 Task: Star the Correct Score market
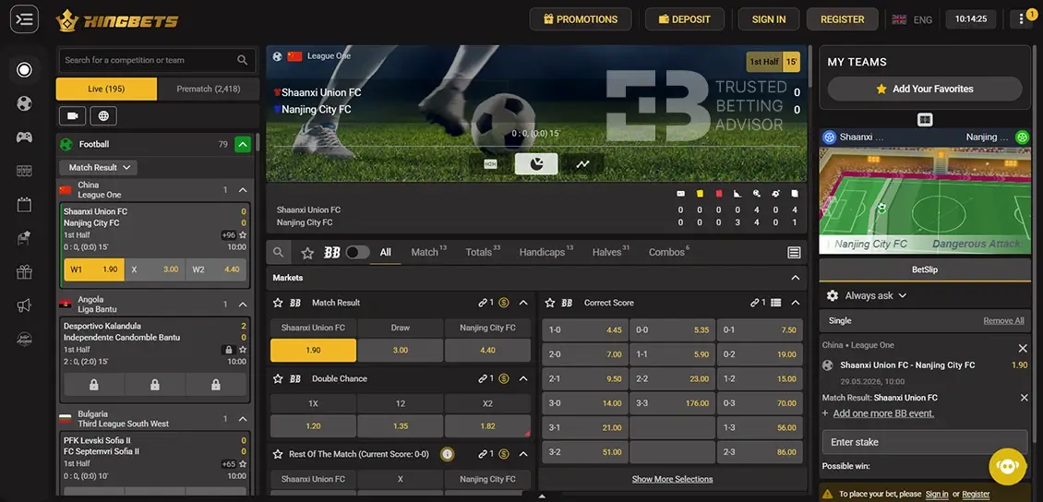click(x=550, y=303)
